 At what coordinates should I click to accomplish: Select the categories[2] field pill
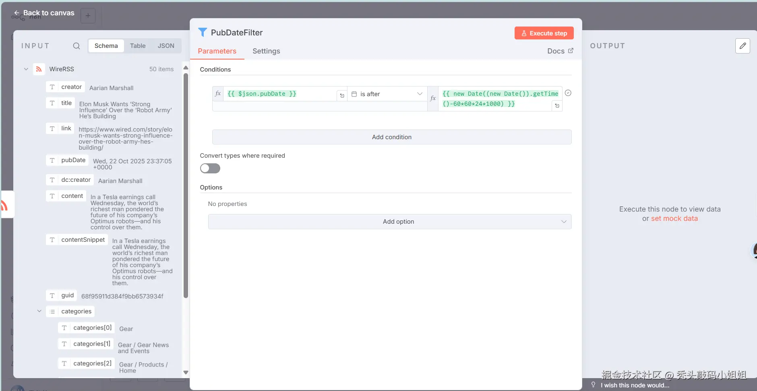click(x=87, y=364)
